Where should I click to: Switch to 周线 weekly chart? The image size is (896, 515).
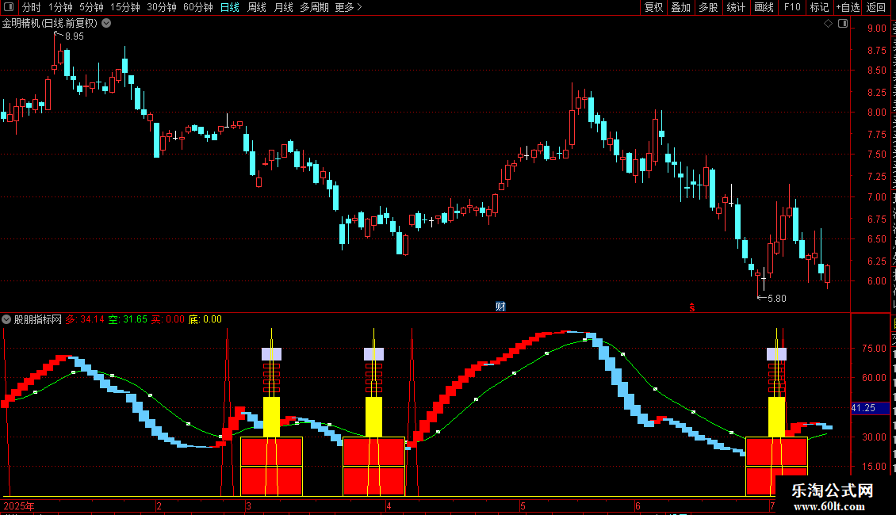pos(257,7)
